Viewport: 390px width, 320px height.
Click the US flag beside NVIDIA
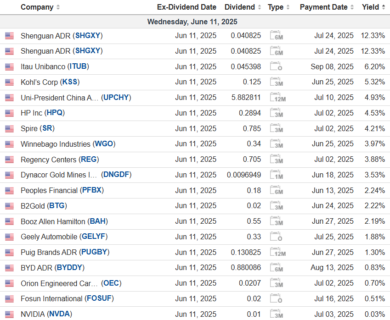point(9,314)
